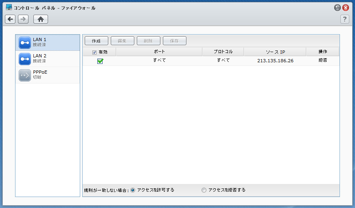The height and width of the screenshot is (208, 355).
Task: Click the 削除 (Delete) button
Action: click(x=149, y=41)
